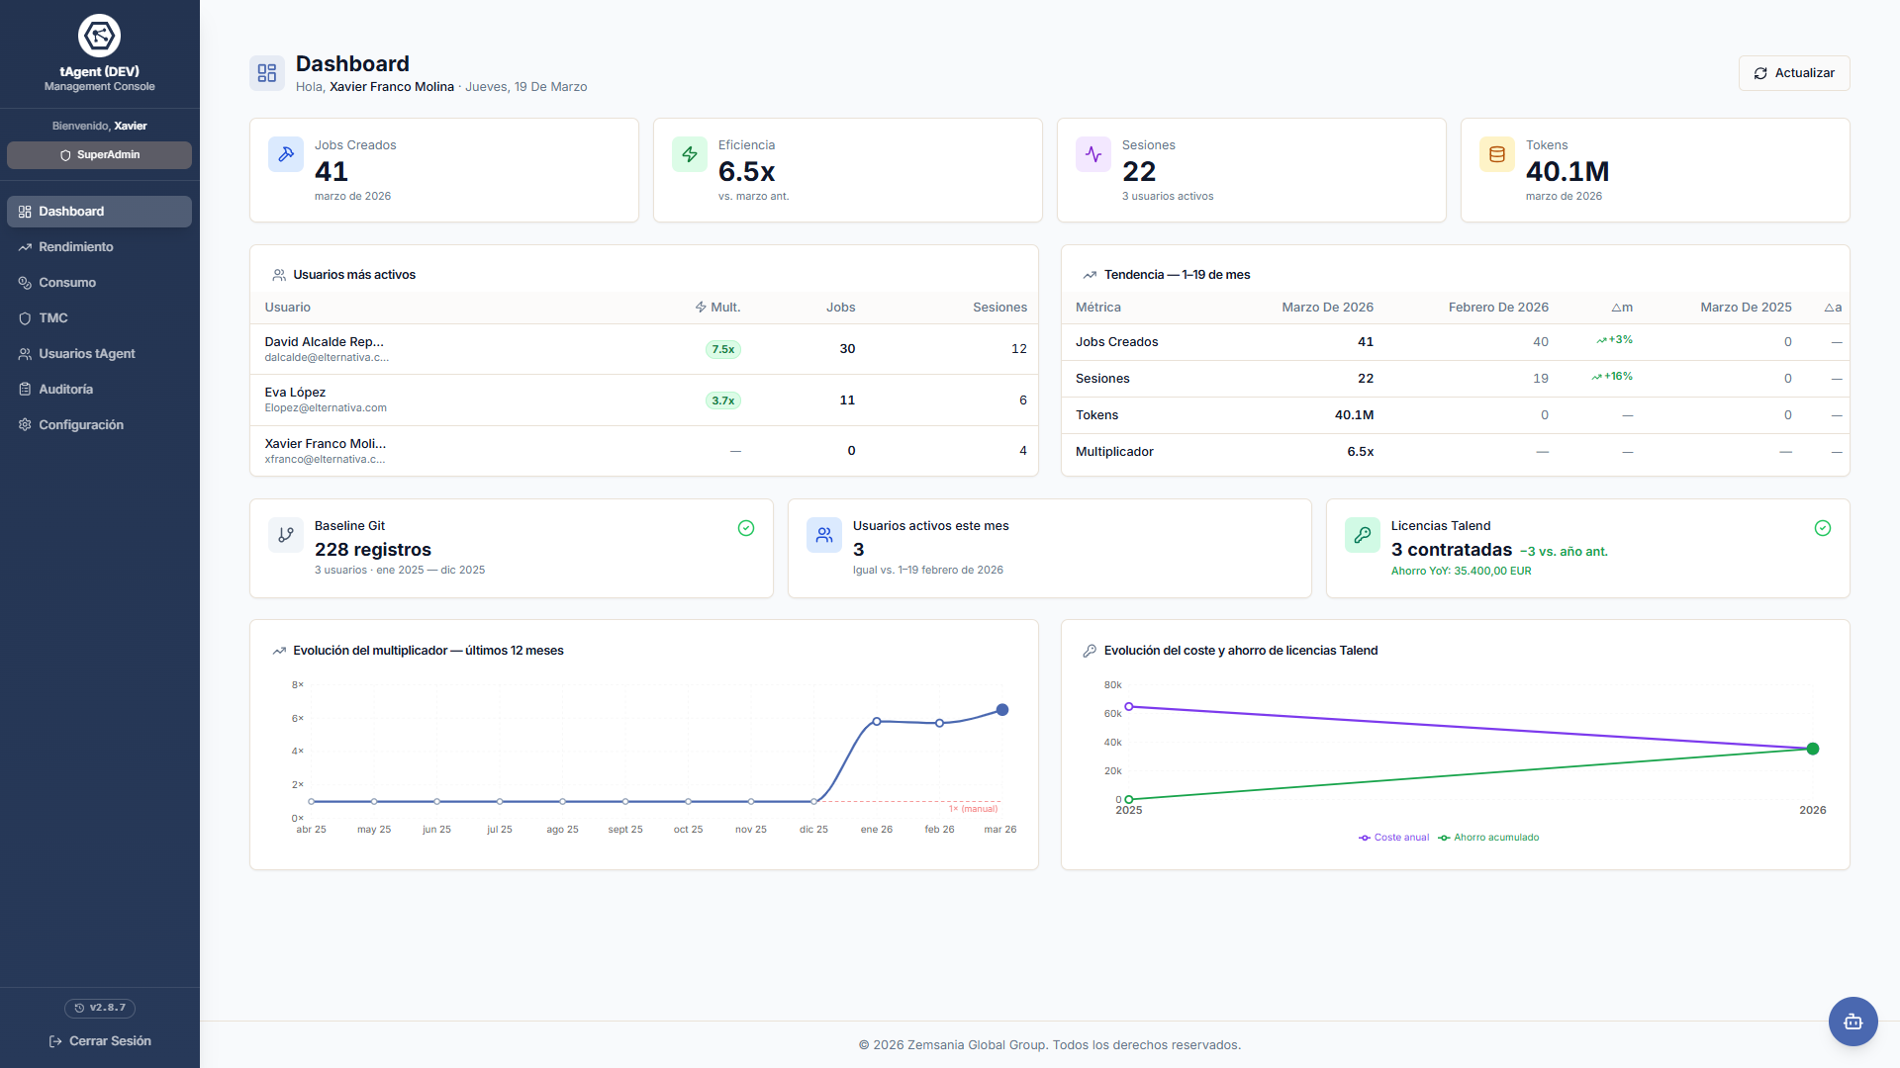Click Cerrar Sesión to log out
The image size is (1900, 1068).
tap(100, 1041)
